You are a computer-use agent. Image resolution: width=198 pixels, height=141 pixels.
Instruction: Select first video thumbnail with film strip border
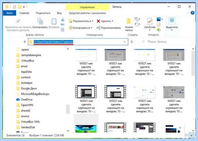point(86,92)
